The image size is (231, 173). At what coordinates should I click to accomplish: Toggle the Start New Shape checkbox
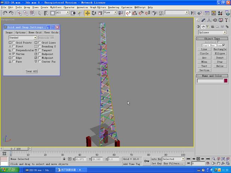[224, 45]
